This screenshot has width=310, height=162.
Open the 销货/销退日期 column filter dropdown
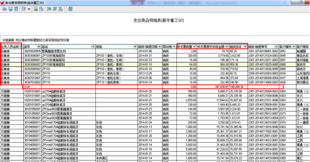pos(160,47)
